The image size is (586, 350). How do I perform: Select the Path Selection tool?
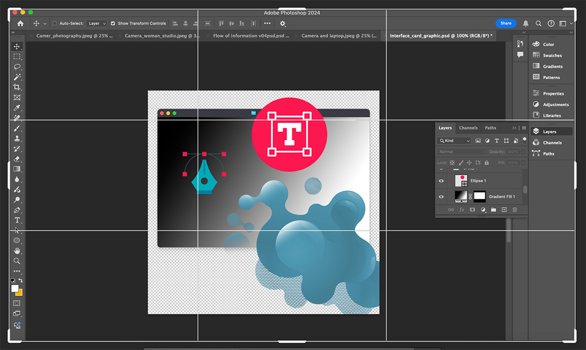coord(17,230)
